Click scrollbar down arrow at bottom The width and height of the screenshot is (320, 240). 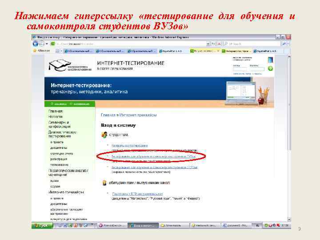click(x=289, y=220)
